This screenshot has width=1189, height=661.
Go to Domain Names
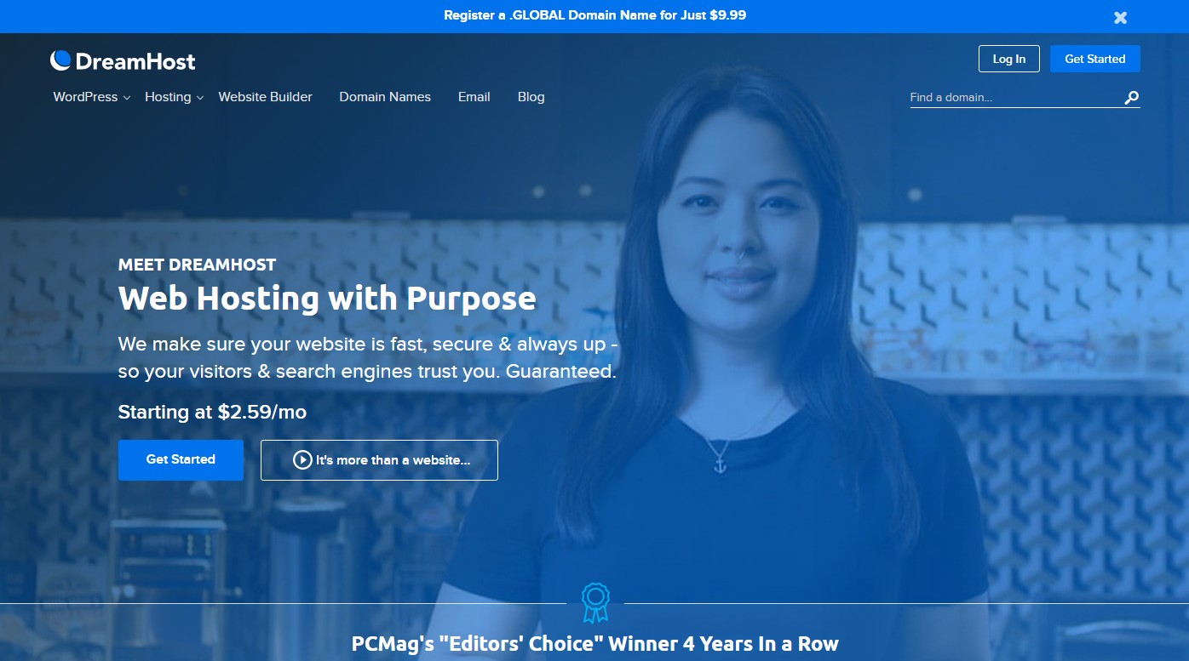[x=385, y=97]
